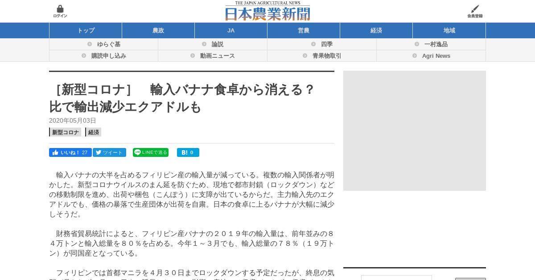This screenshot has height=280, width=535.
Task: Open Agri News submenu link
Action: (x=436, y=56)
